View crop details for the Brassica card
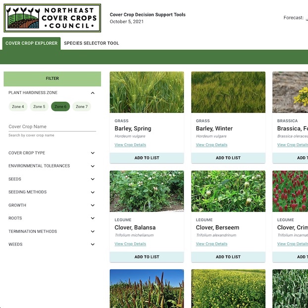 (x=293, y=145)
